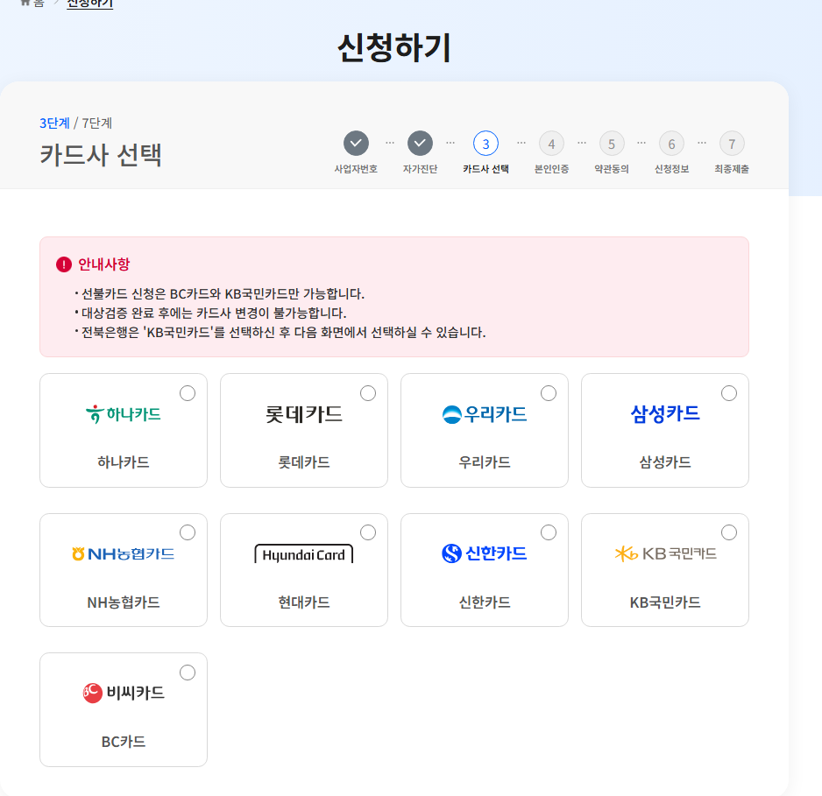
Task: Click the step 7 circle
Action: [732, 144]
